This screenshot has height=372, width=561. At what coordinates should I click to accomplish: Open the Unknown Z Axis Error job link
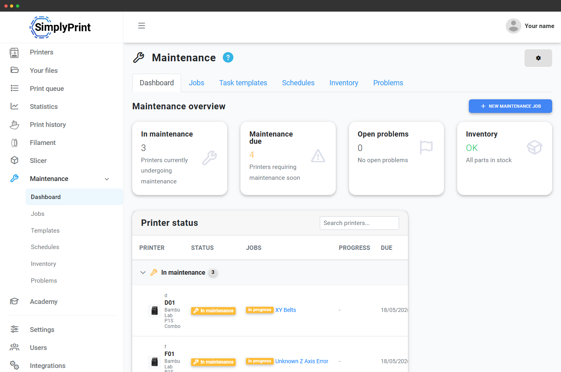click(x=302, y=361)
